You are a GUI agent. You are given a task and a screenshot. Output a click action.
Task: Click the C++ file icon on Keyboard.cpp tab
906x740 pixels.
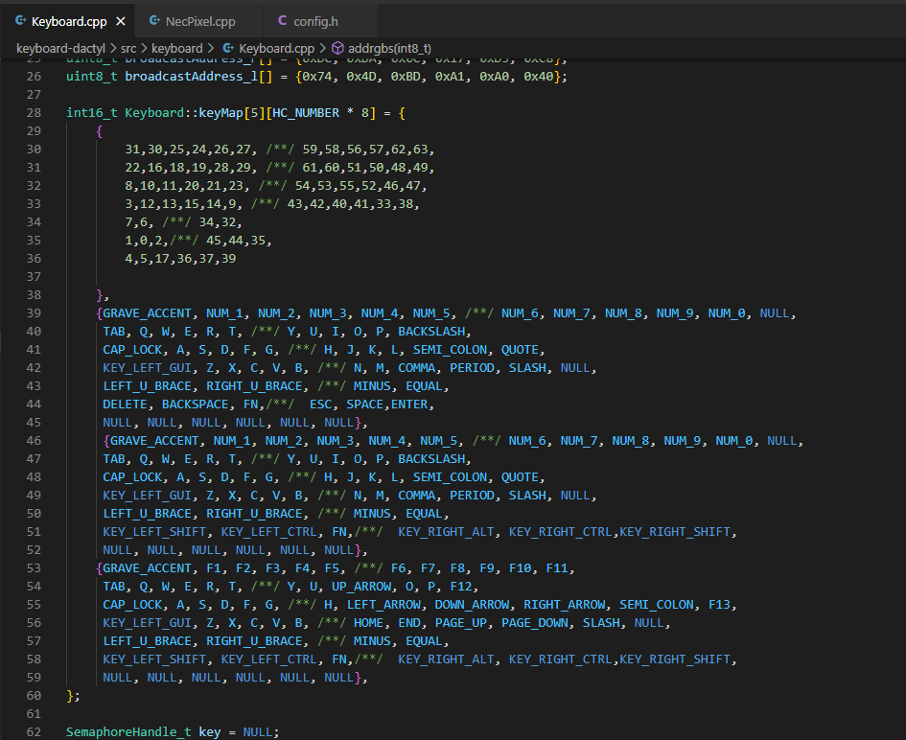tap(21, 21)
